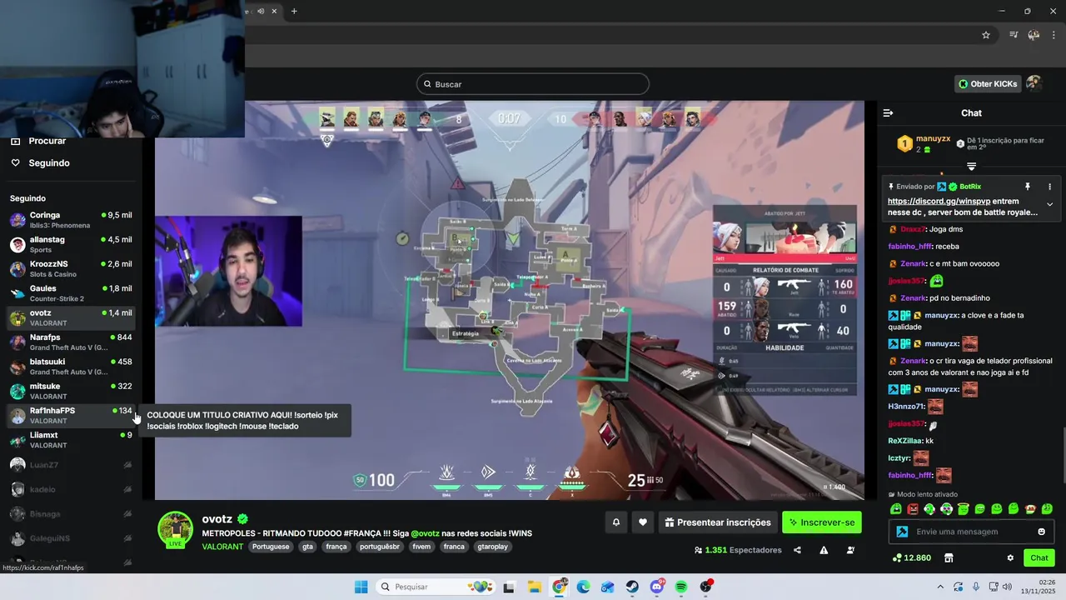Click the @ovotz mention in title
This screenshot has width=1066, height=600.
[425, 533]
